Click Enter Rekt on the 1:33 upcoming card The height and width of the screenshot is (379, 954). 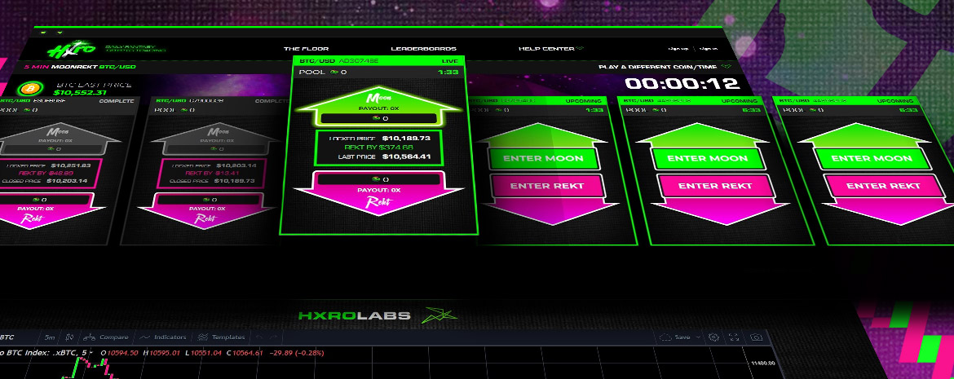pos(547,186)
